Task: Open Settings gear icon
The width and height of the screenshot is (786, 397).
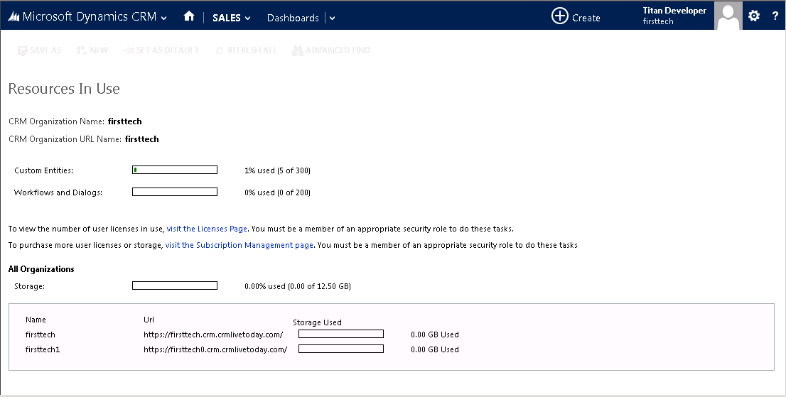Action: tap(754, 16)
